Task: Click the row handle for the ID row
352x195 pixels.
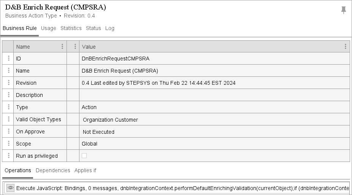Action: pyautogui.click(x=8, y=59)
